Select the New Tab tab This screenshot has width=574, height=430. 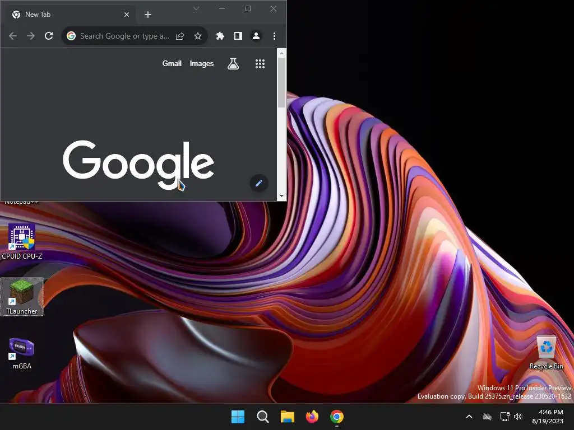click(70, 15)
